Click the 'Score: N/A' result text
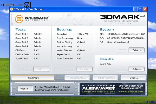The height and width of the screenshot is (104, 156). 105,64
